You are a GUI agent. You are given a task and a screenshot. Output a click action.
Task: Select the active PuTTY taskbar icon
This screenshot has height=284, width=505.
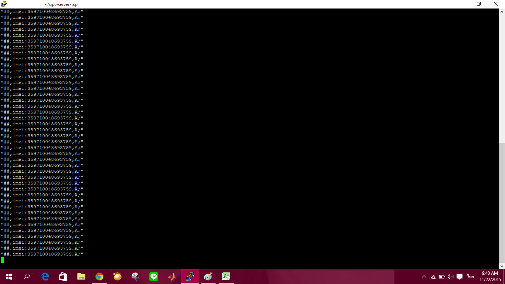(190, 277)
